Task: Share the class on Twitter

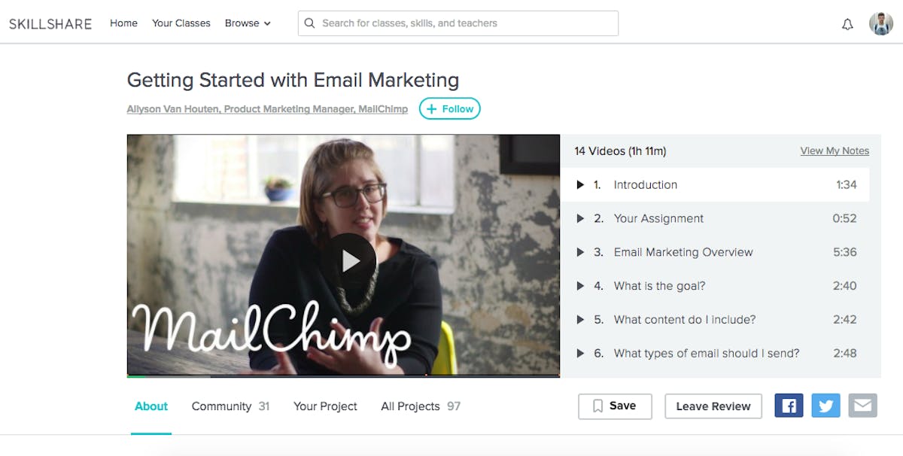Action: [x=825, y=406]
